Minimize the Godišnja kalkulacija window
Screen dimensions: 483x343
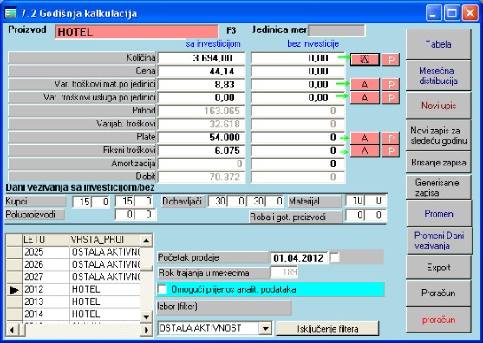tap(434, 13)
